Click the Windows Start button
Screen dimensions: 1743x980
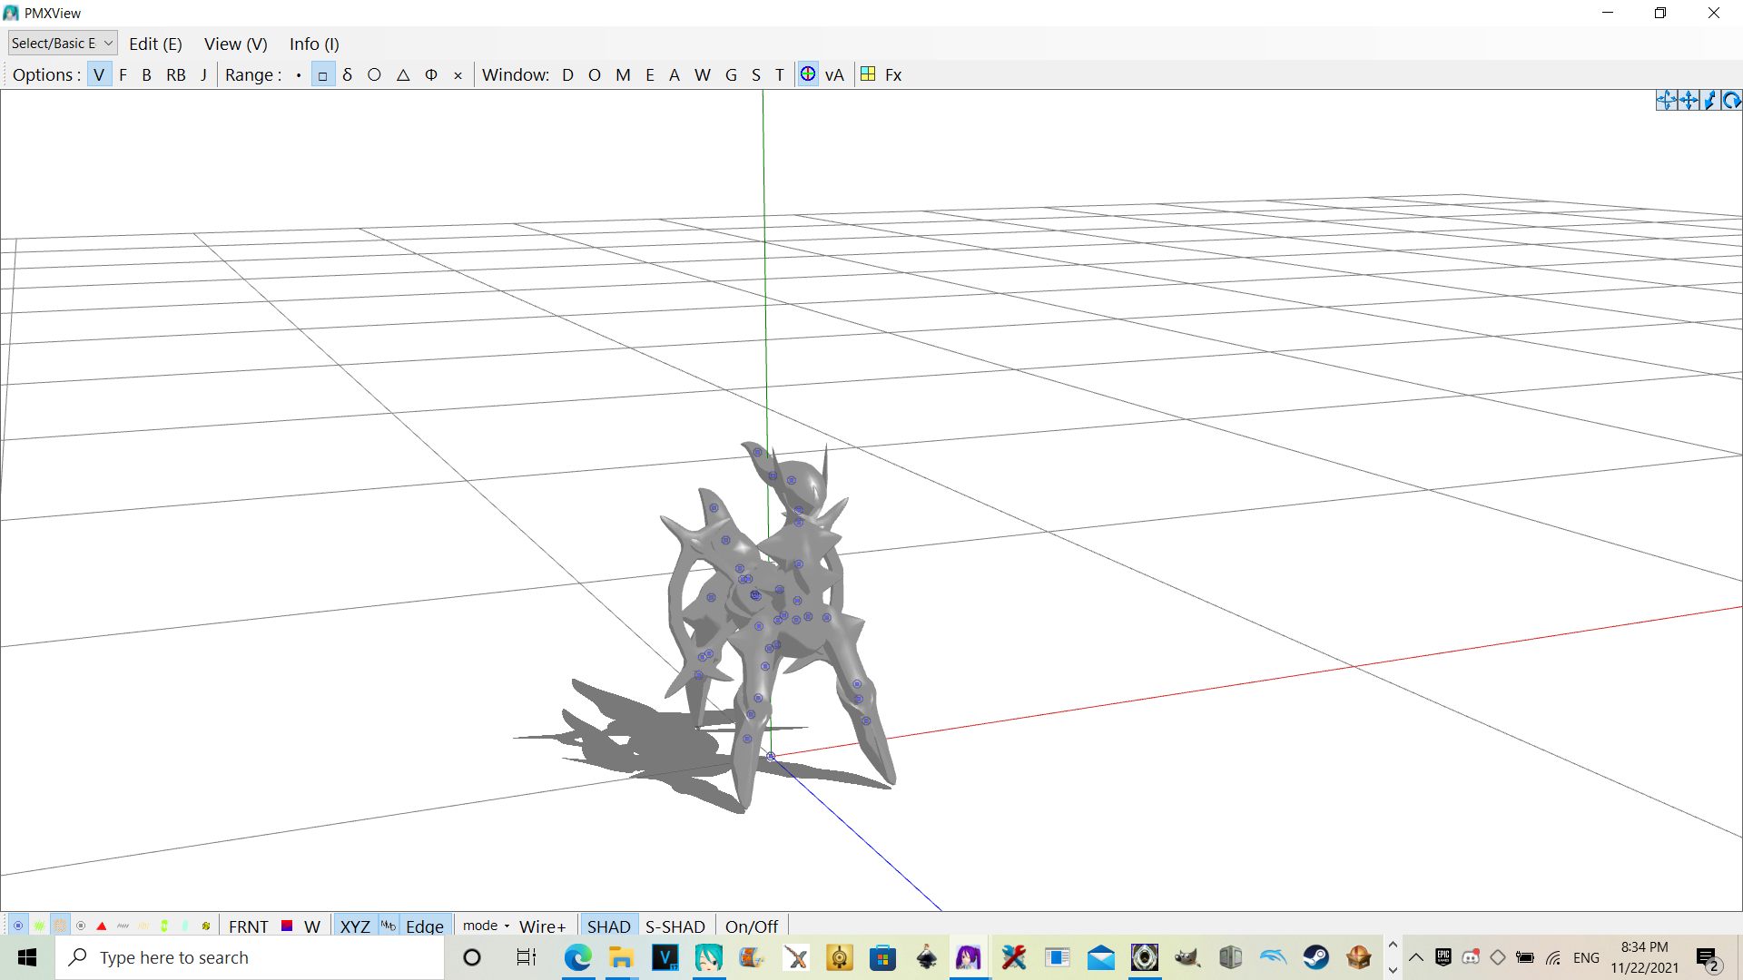[27, 957]
